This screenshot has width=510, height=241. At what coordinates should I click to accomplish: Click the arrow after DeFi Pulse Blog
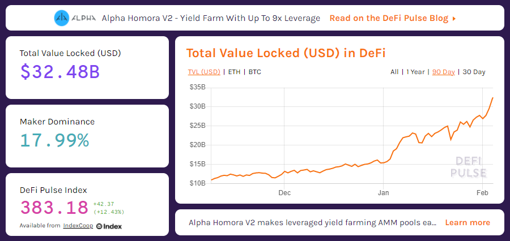tap(454, 19)
